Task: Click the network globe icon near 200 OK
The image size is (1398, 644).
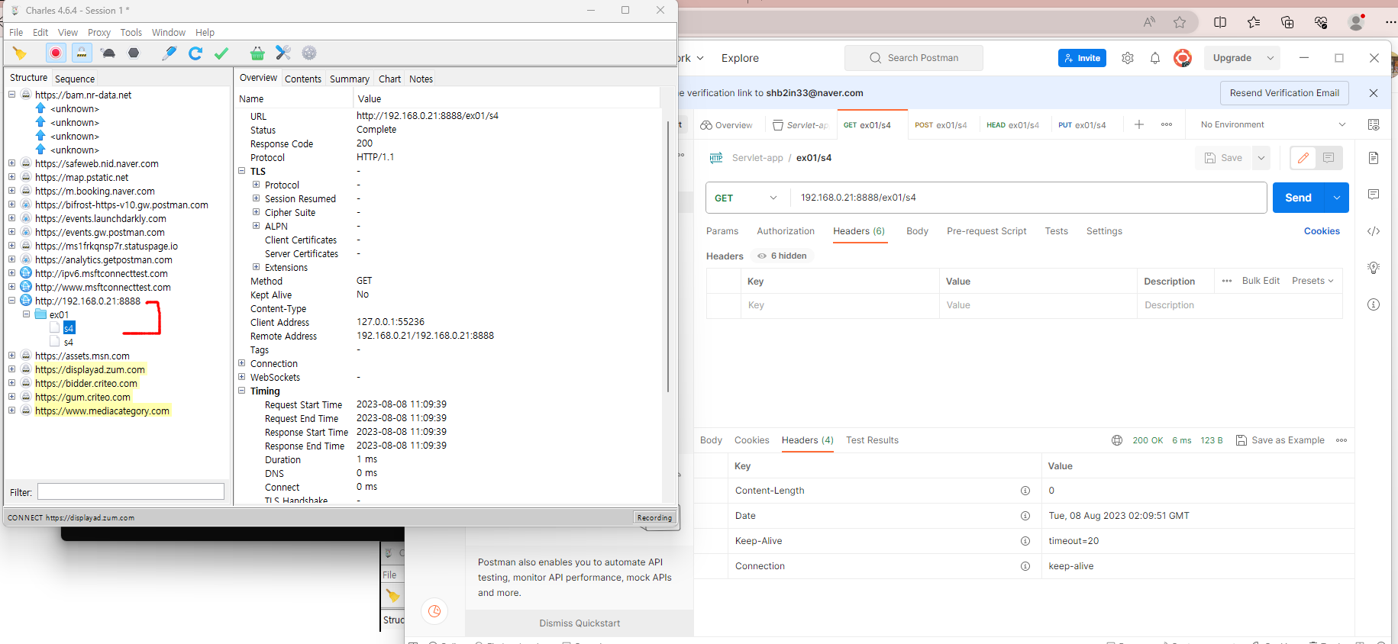Action: 1117,440
